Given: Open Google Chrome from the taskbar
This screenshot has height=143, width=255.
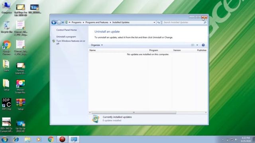Looking at the screenshot, I should point(51,139).
